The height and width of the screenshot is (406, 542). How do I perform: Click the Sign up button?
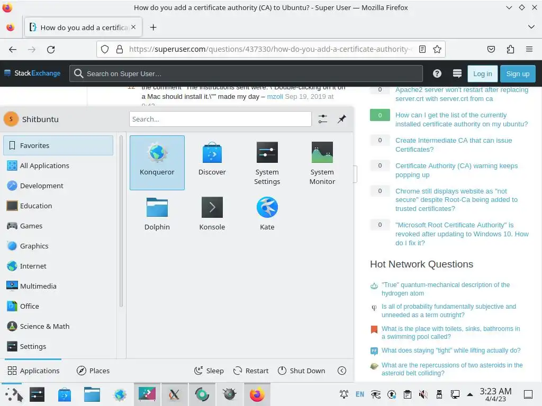pos(518,73)
